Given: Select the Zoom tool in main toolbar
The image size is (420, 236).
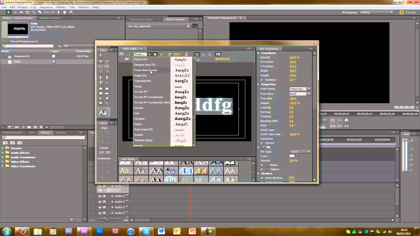Looking at the screenshot, I should (x=71, y=12).
